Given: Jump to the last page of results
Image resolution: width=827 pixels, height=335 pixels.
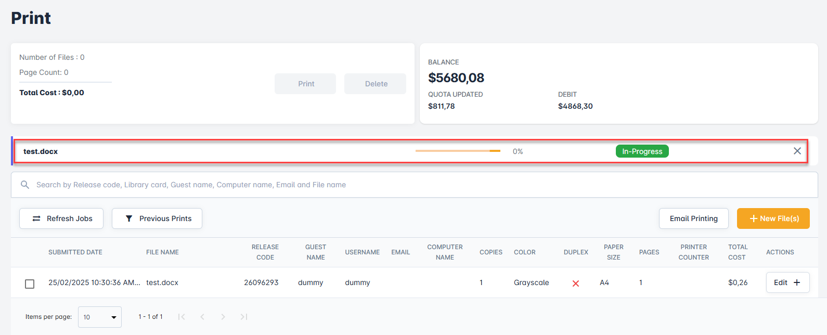Looking at the screenshot, I should (x=244, y=317).
